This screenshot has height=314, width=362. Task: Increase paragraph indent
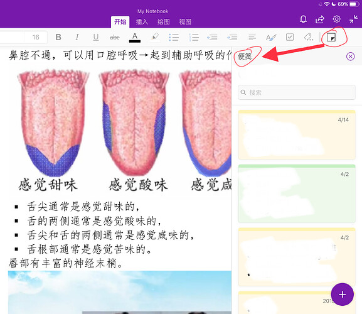point(232,37)
